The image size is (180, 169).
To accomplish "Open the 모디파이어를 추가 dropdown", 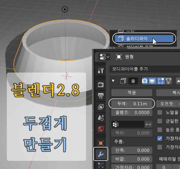I will (x=145, y=69).
